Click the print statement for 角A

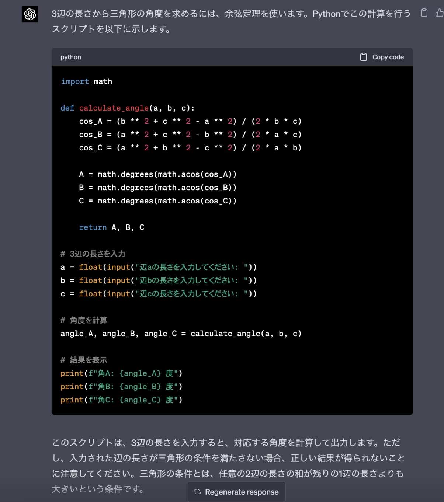pos(121,373)
